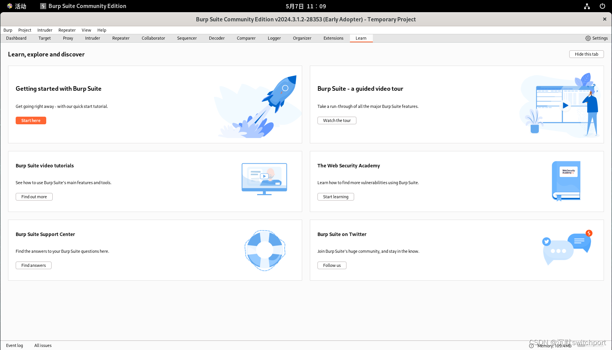Switch to the Comparer tab
This screenshot has width=612, height=350.
[x=246, y=38]
